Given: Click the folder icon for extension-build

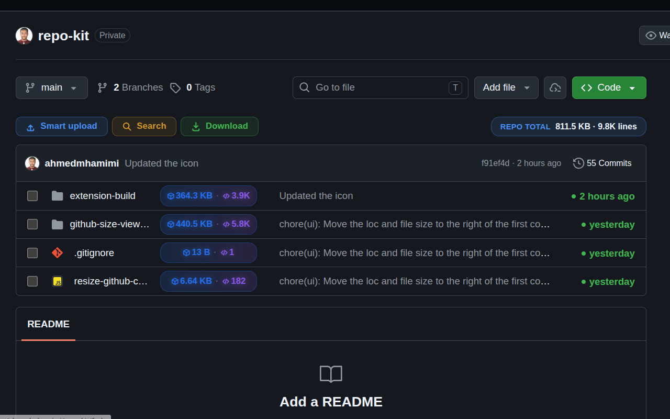Looking at the screenshot, I should pos(58,196).
